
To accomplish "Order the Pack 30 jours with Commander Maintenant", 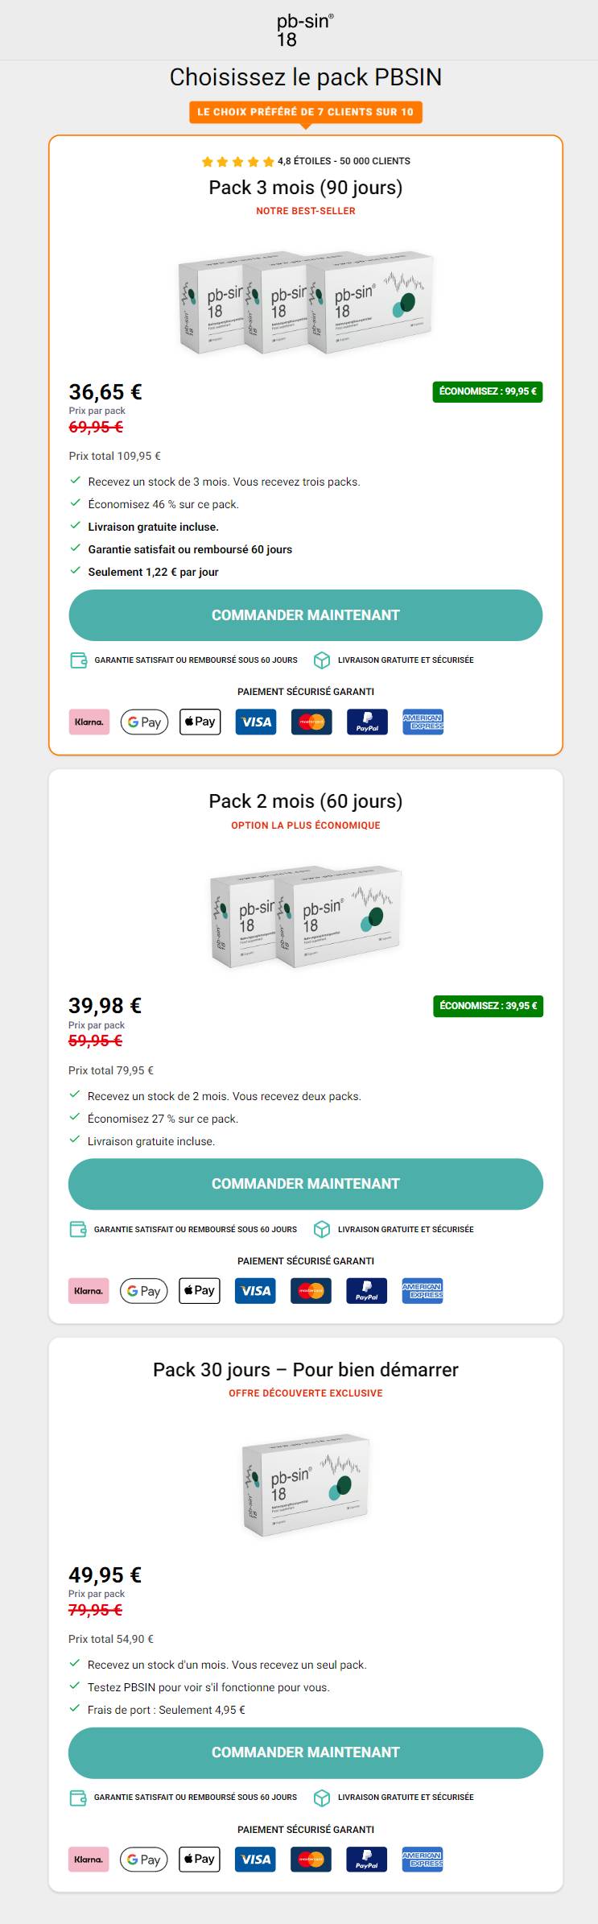I will tap(306, 1752).
